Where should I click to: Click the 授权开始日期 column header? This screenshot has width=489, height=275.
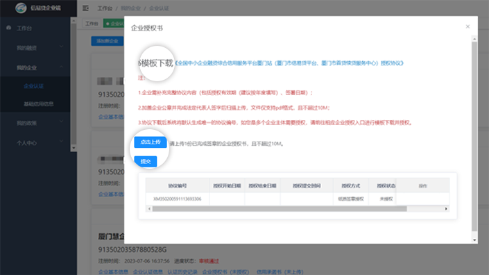coord(227,185)
